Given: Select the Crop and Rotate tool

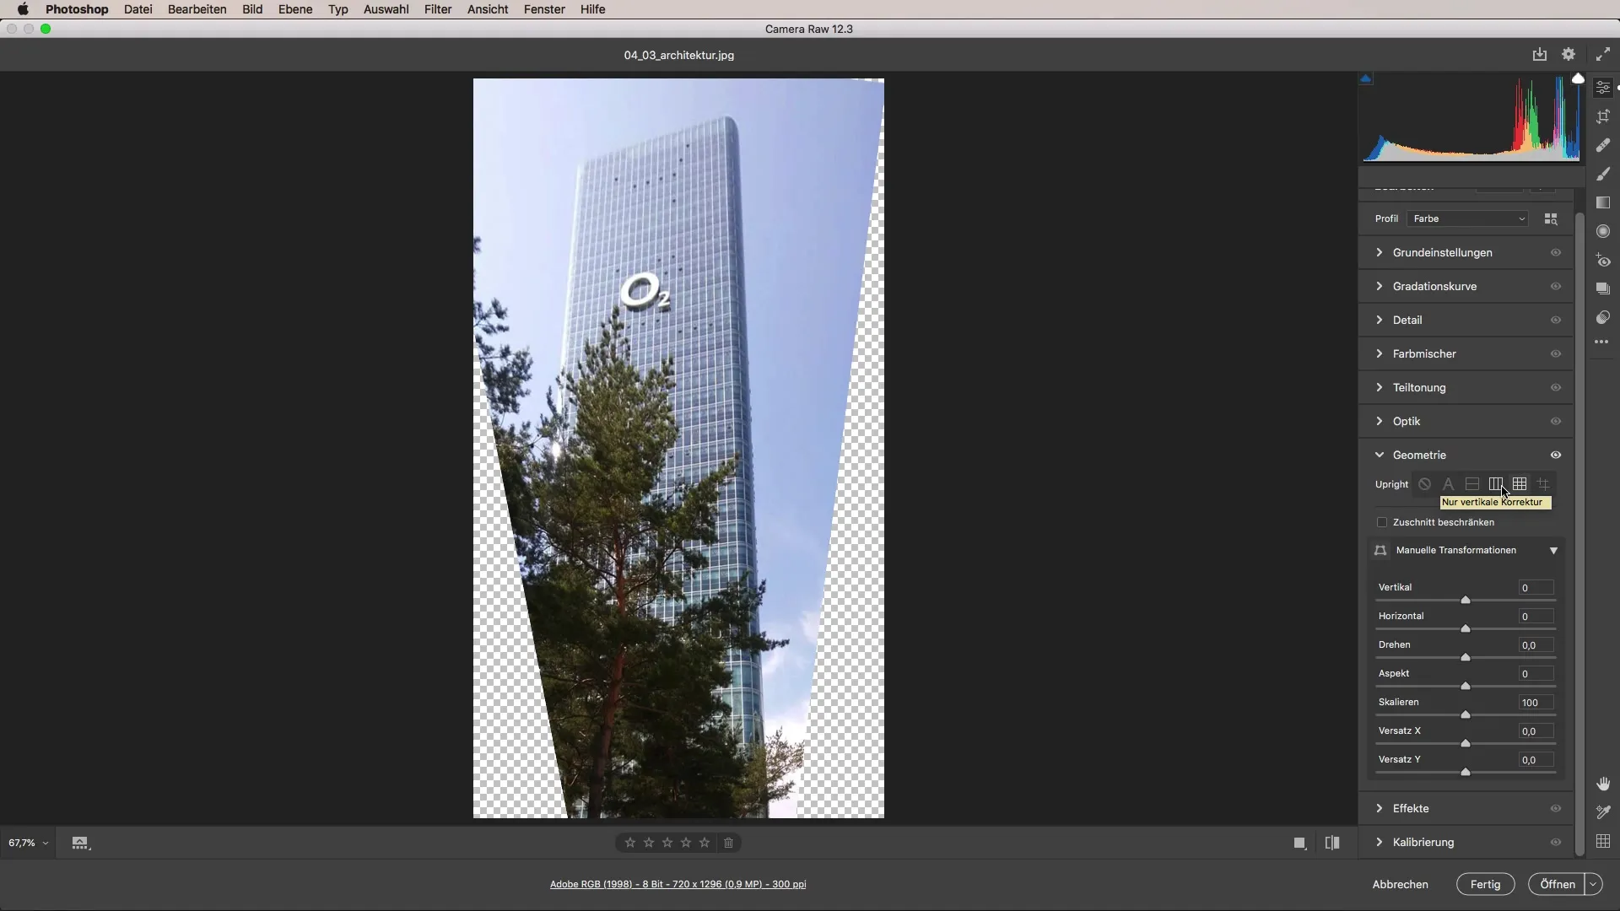Looking at the screenshot, I should pyautogui.click(x=1603, y=116).
